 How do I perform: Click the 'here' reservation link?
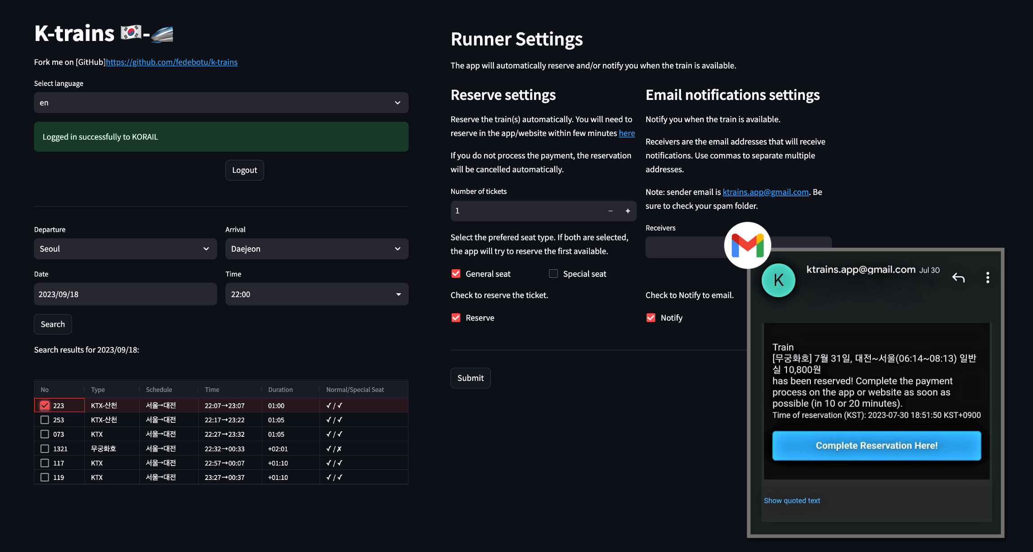[627, 133]
